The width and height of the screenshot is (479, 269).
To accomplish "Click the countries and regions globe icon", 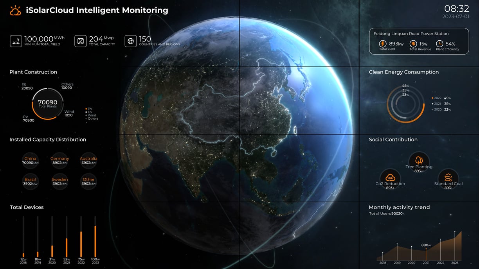I will [131, 41].
